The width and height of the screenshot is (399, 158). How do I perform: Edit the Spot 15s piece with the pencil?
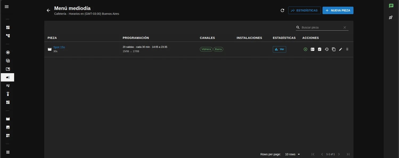340,49
